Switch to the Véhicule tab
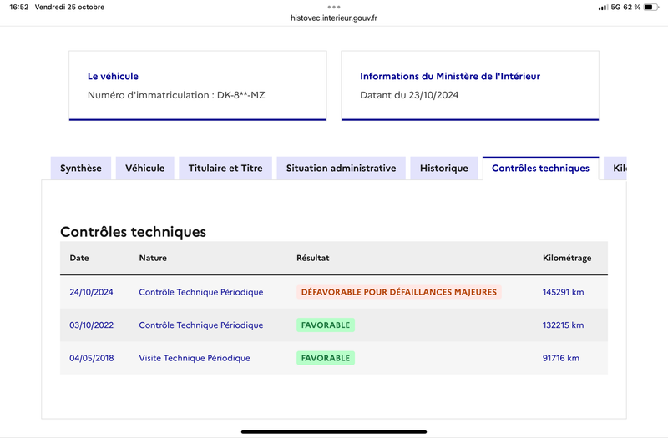Screen dimensions: 668x438 pos(144,169)
